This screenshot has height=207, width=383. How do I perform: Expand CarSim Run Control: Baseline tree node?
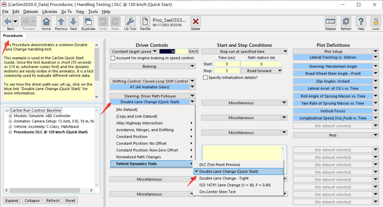click(7, 111)
